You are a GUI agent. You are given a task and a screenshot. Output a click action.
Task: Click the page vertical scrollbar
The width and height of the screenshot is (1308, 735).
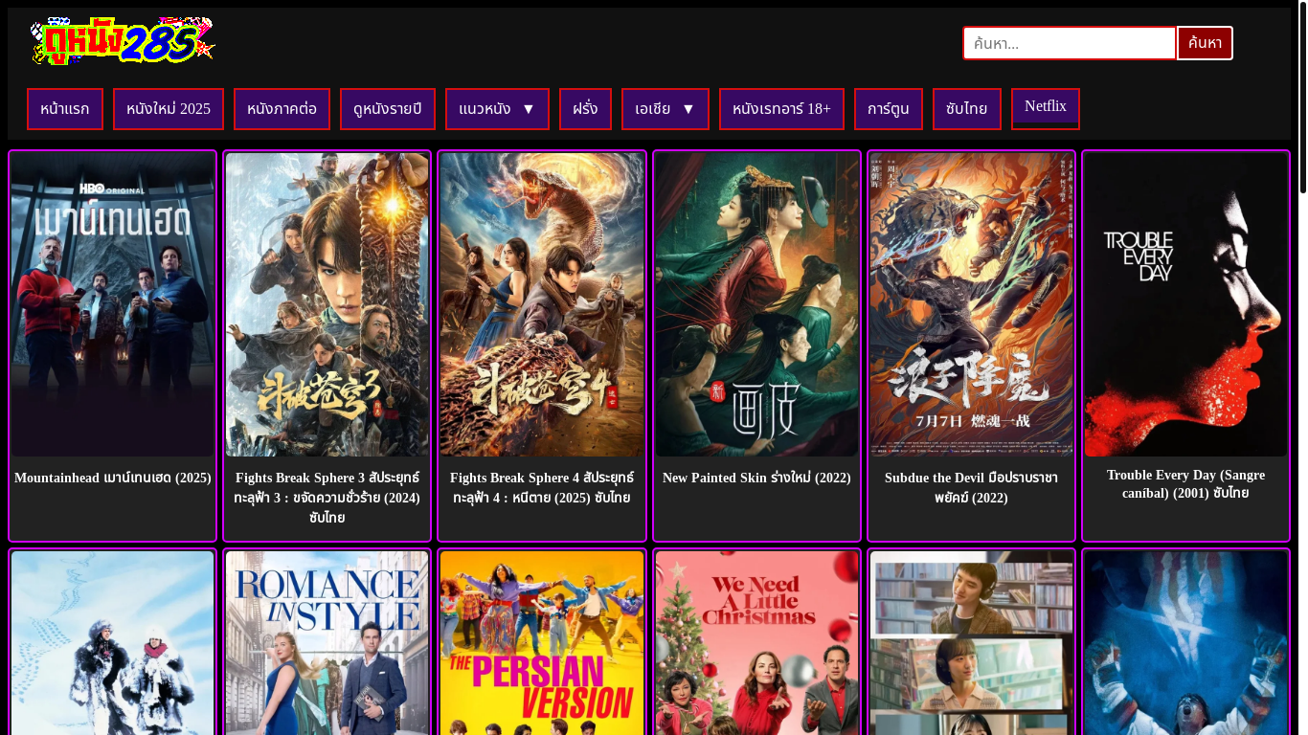1302,97
